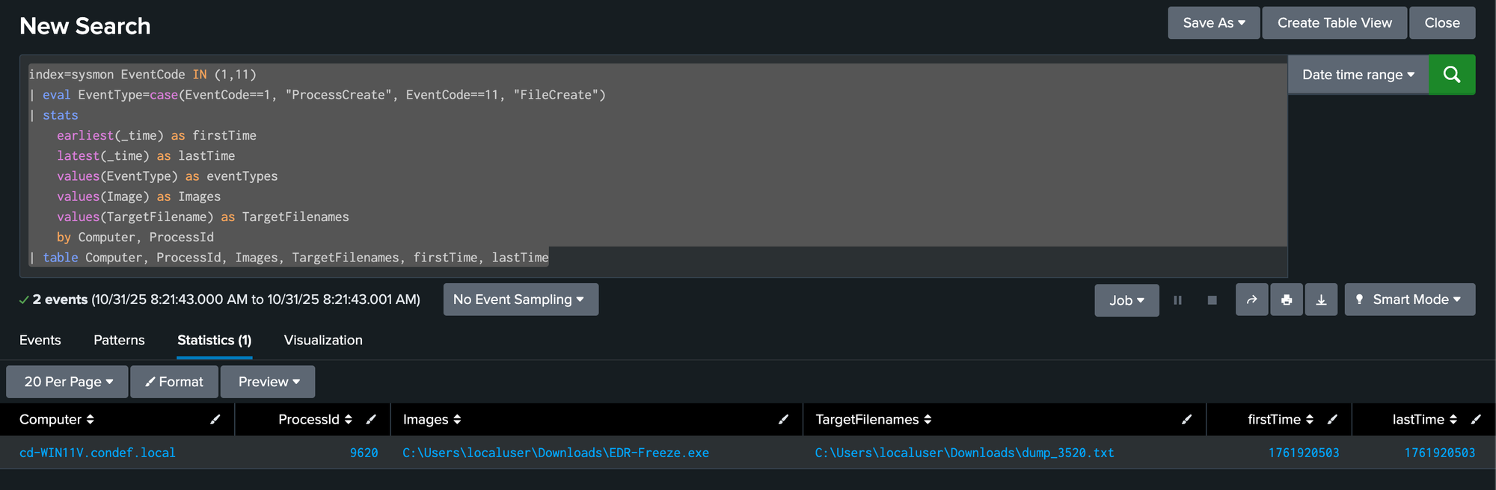The width and height of the screenshot is (1496, 490).
Task: Sort results by firstTime column
Action: tap(1280, 420)
